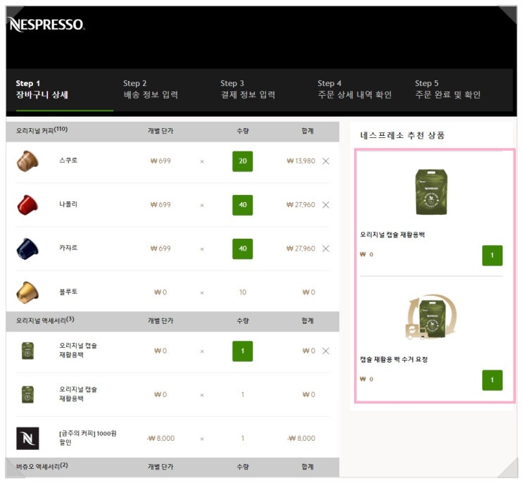
Task: Click 스쿠로 unit price ₩699
Action: click(160, 161)
